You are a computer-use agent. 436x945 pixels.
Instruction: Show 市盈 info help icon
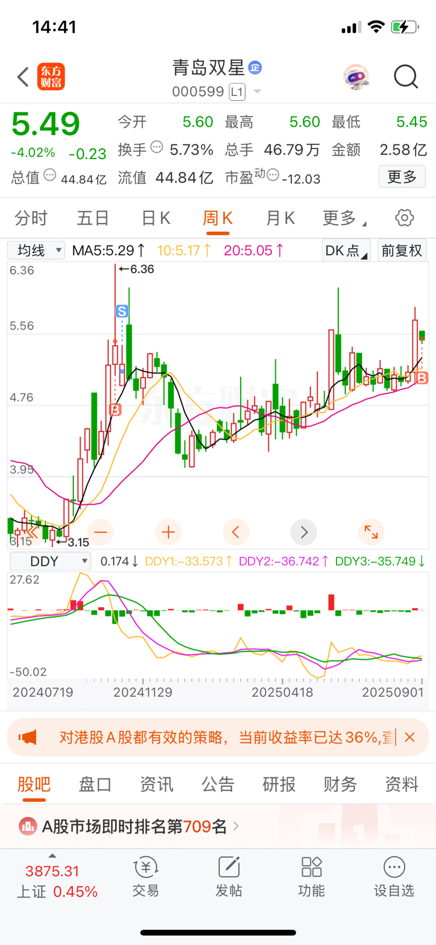coord(273,176)
